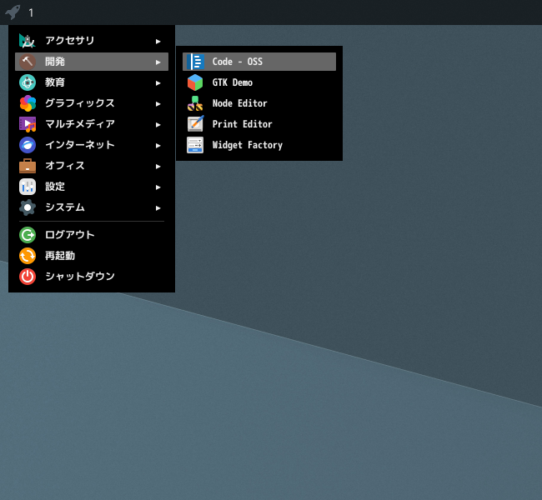Expand the マルチメディア submenu arrow
The height and width of the screenshot is (500, 542).
click(x=158, y=125)
